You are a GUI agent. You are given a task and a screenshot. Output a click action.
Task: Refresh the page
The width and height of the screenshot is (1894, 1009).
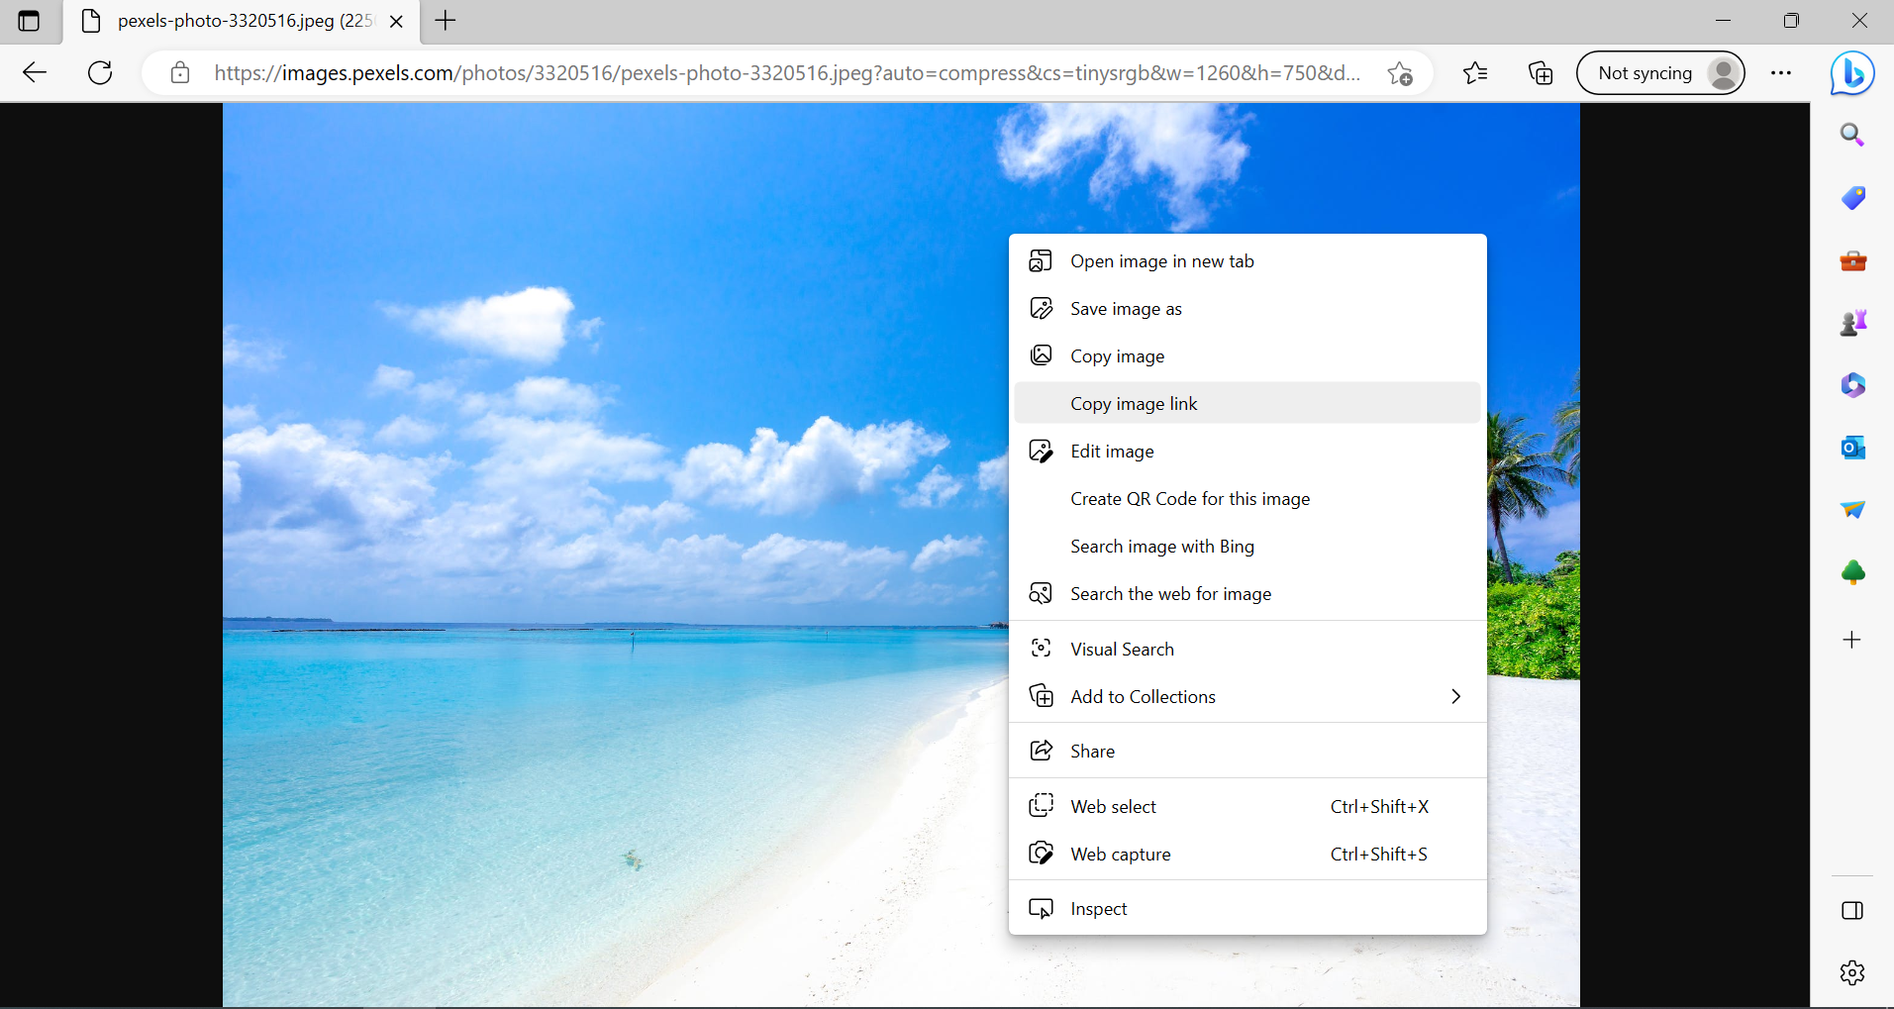(100, 73)
